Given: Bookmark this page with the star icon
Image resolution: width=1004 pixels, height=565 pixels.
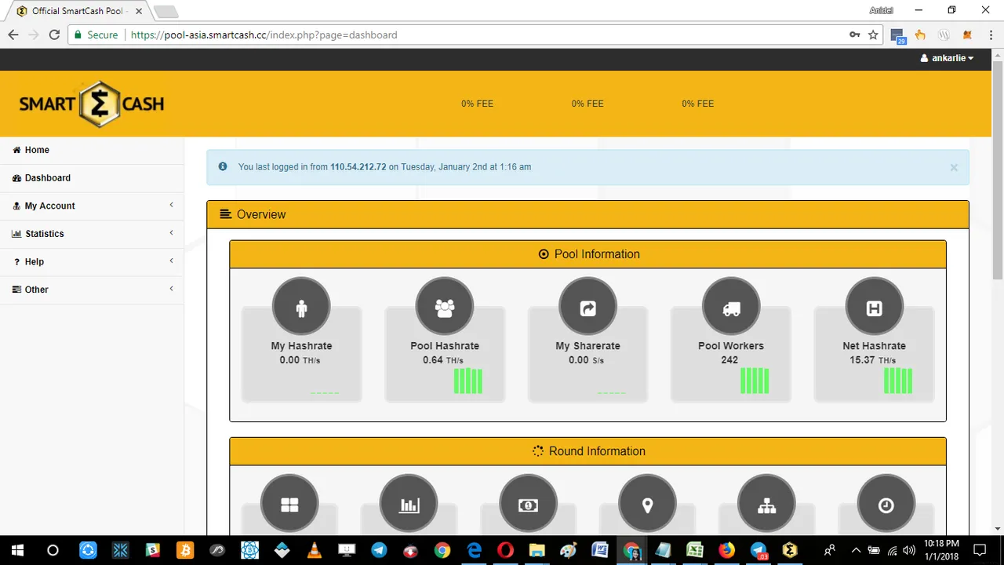Looking at the screenshot, I should [x=873, y=35].
